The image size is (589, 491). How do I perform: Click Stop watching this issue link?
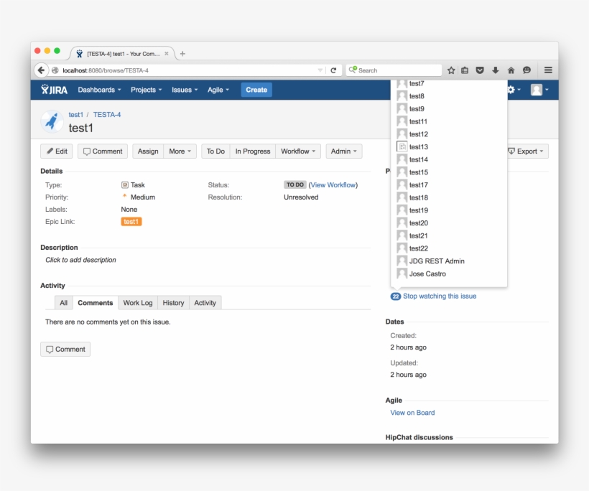[x=439, y=296]
